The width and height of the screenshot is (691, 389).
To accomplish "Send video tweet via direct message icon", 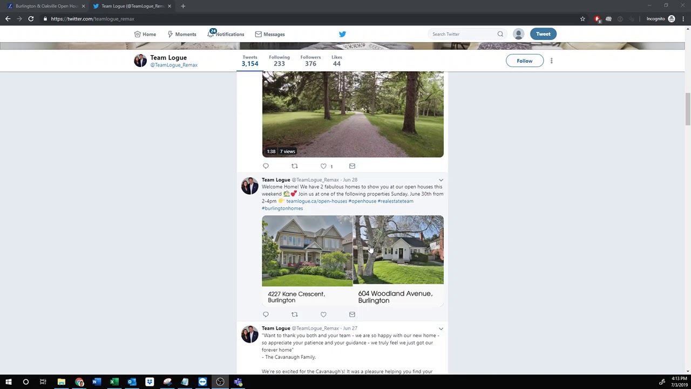I will click(x=352, y=166).
